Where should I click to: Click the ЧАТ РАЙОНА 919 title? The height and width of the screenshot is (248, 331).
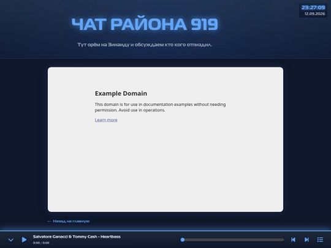pyautogui.click(x=145, y=24)
